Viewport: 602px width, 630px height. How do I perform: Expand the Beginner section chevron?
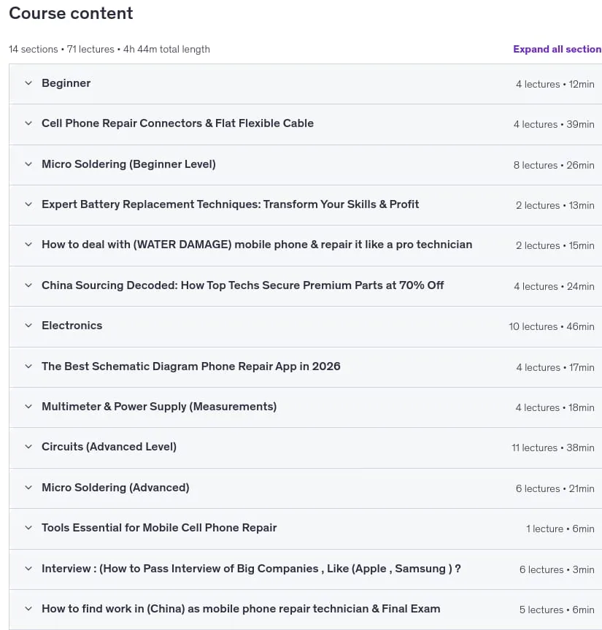tap(28, 83)
